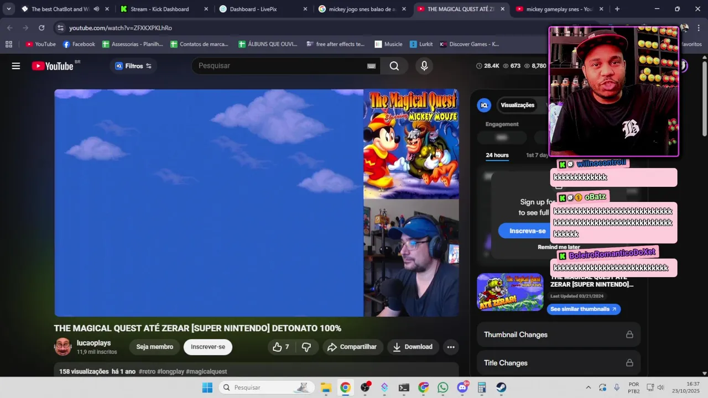
Task: Click Remind me later link
Action: click(559, 247)
